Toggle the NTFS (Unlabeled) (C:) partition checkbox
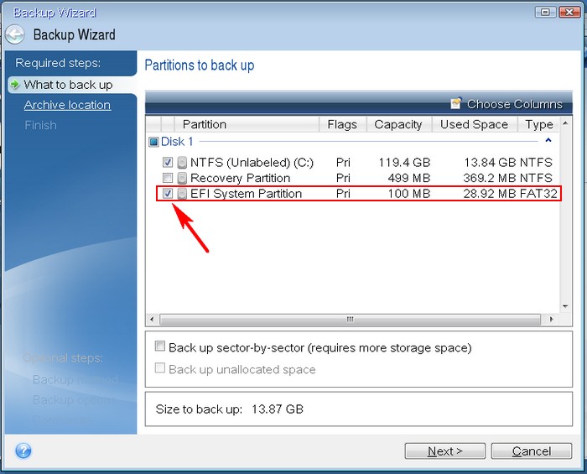 [169, 162]
